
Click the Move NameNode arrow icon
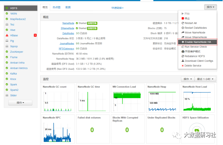183,32
